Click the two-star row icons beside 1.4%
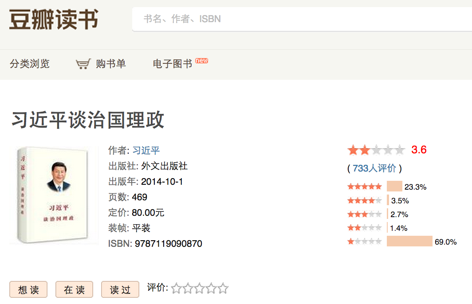Screen dimensions: 472x304 (x=365, y=228)
